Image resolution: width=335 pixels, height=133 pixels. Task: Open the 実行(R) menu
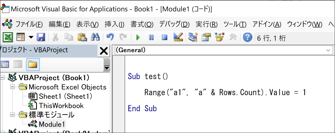[x=207, y=24]
